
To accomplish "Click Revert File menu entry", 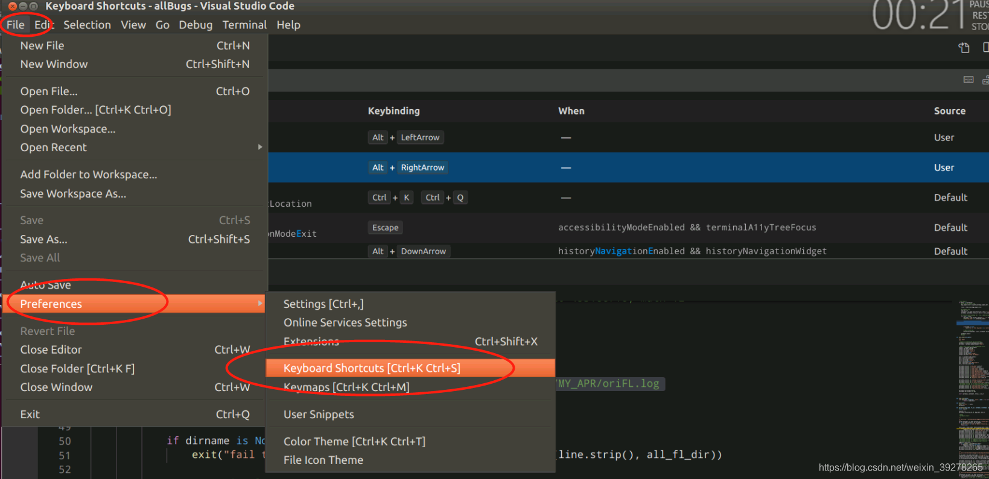I will tap(135, 331).
